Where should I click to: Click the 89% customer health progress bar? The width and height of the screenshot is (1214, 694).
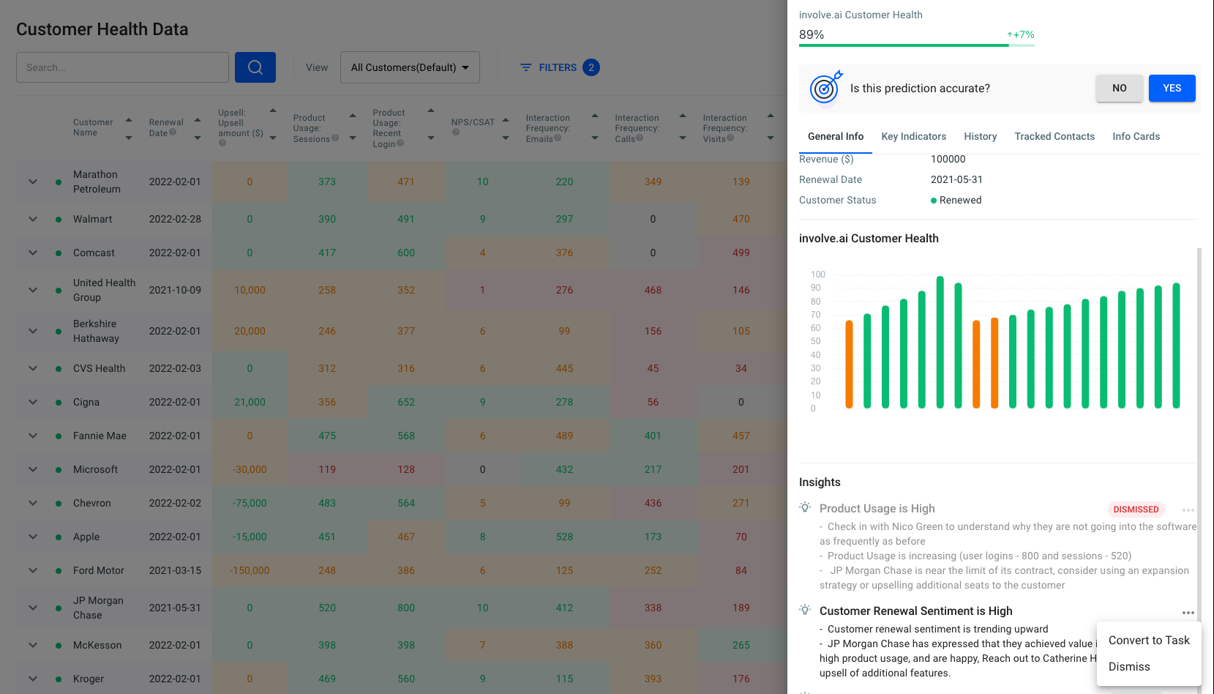(x=916, y=45)
